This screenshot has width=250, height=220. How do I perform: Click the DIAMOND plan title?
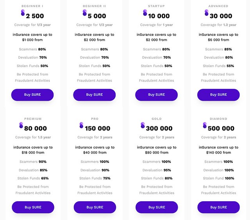(x=218, y=119)
